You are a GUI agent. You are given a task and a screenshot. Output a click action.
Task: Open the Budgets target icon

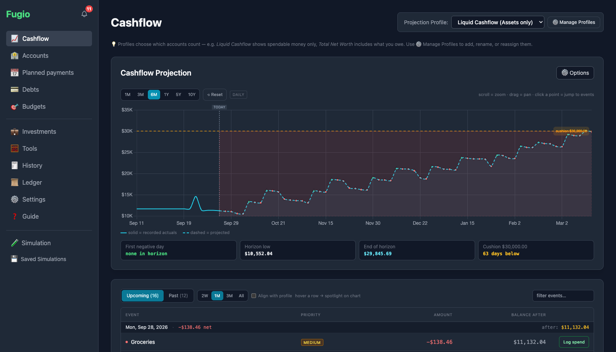pos(15,106)
